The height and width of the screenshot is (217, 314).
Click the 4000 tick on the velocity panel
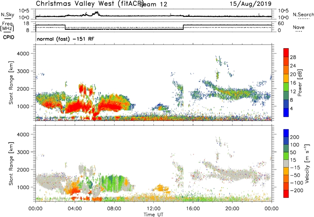point(23,134)
